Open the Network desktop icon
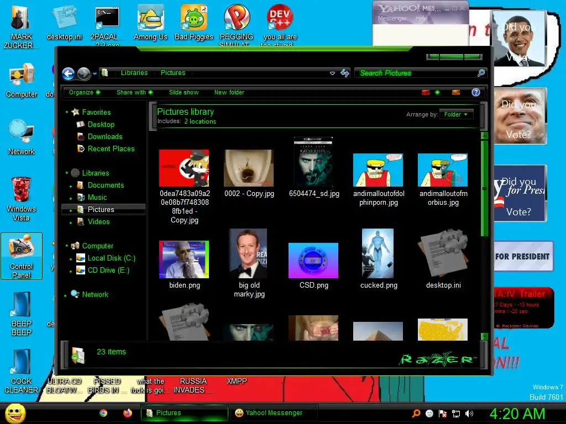566x424 pixels. click(x=22, y=137)
